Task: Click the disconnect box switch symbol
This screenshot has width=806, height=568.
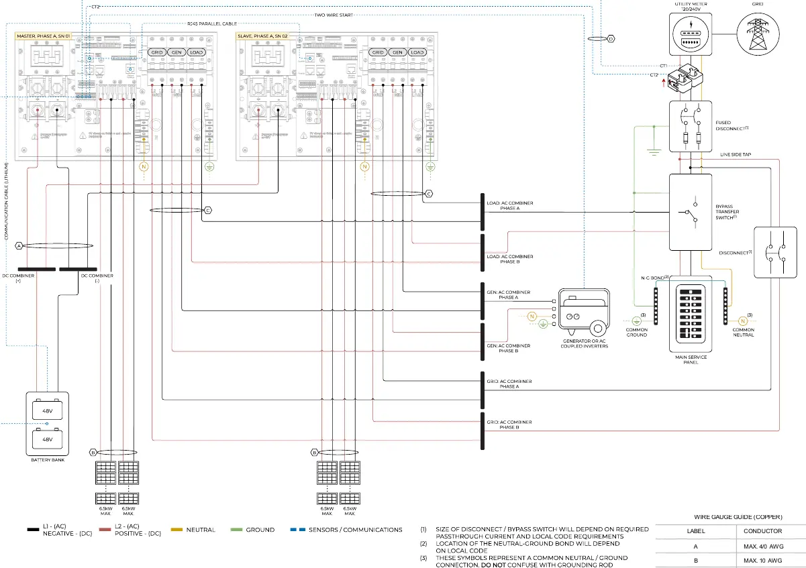Action: pos(775,252)
